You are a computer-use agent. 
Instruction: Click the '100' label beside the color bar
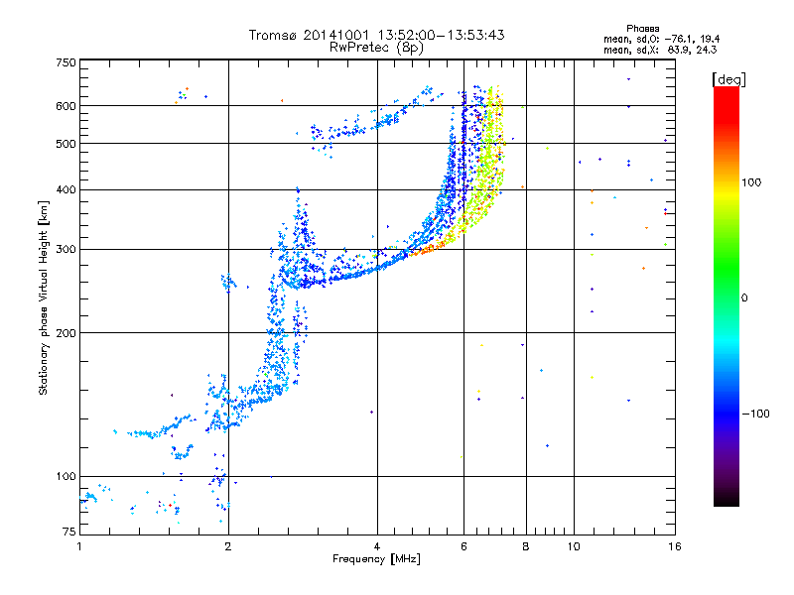(751, 182)
